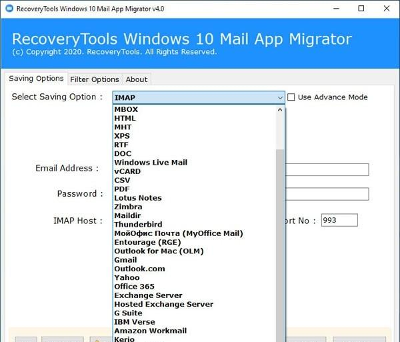Select Hosted Exchange Server option

[195, 304]
